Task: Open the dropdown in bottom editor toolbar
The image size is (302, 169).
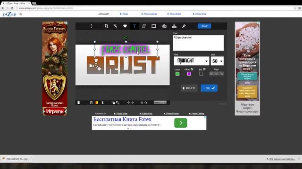Action: [x=160, y=102]
